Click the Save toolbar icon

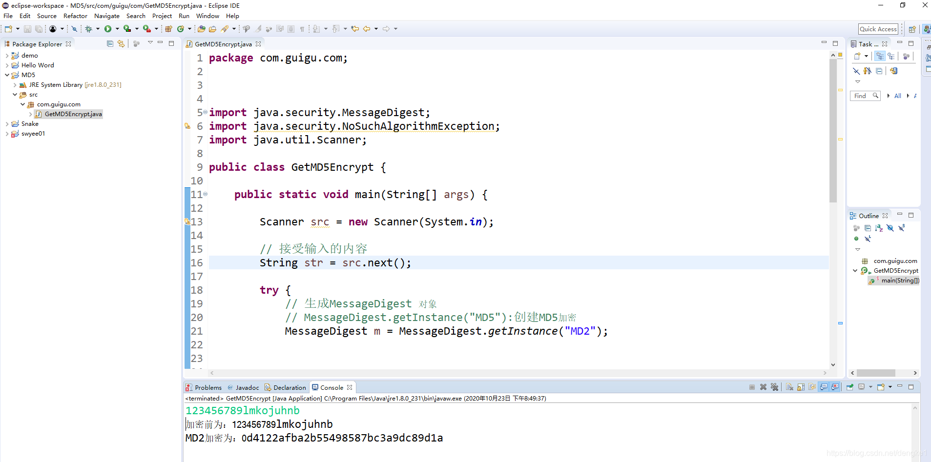click(x=27, y=29)
